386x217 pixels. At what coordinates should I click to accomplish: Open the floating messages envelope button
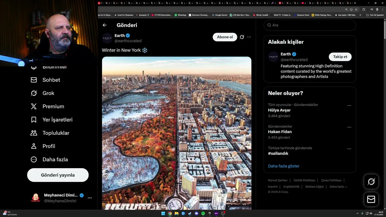click(x=371, y=199)
